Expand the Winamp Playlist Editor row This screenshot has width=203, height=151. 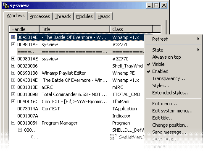pyautogui.click(x=13, y=73)
